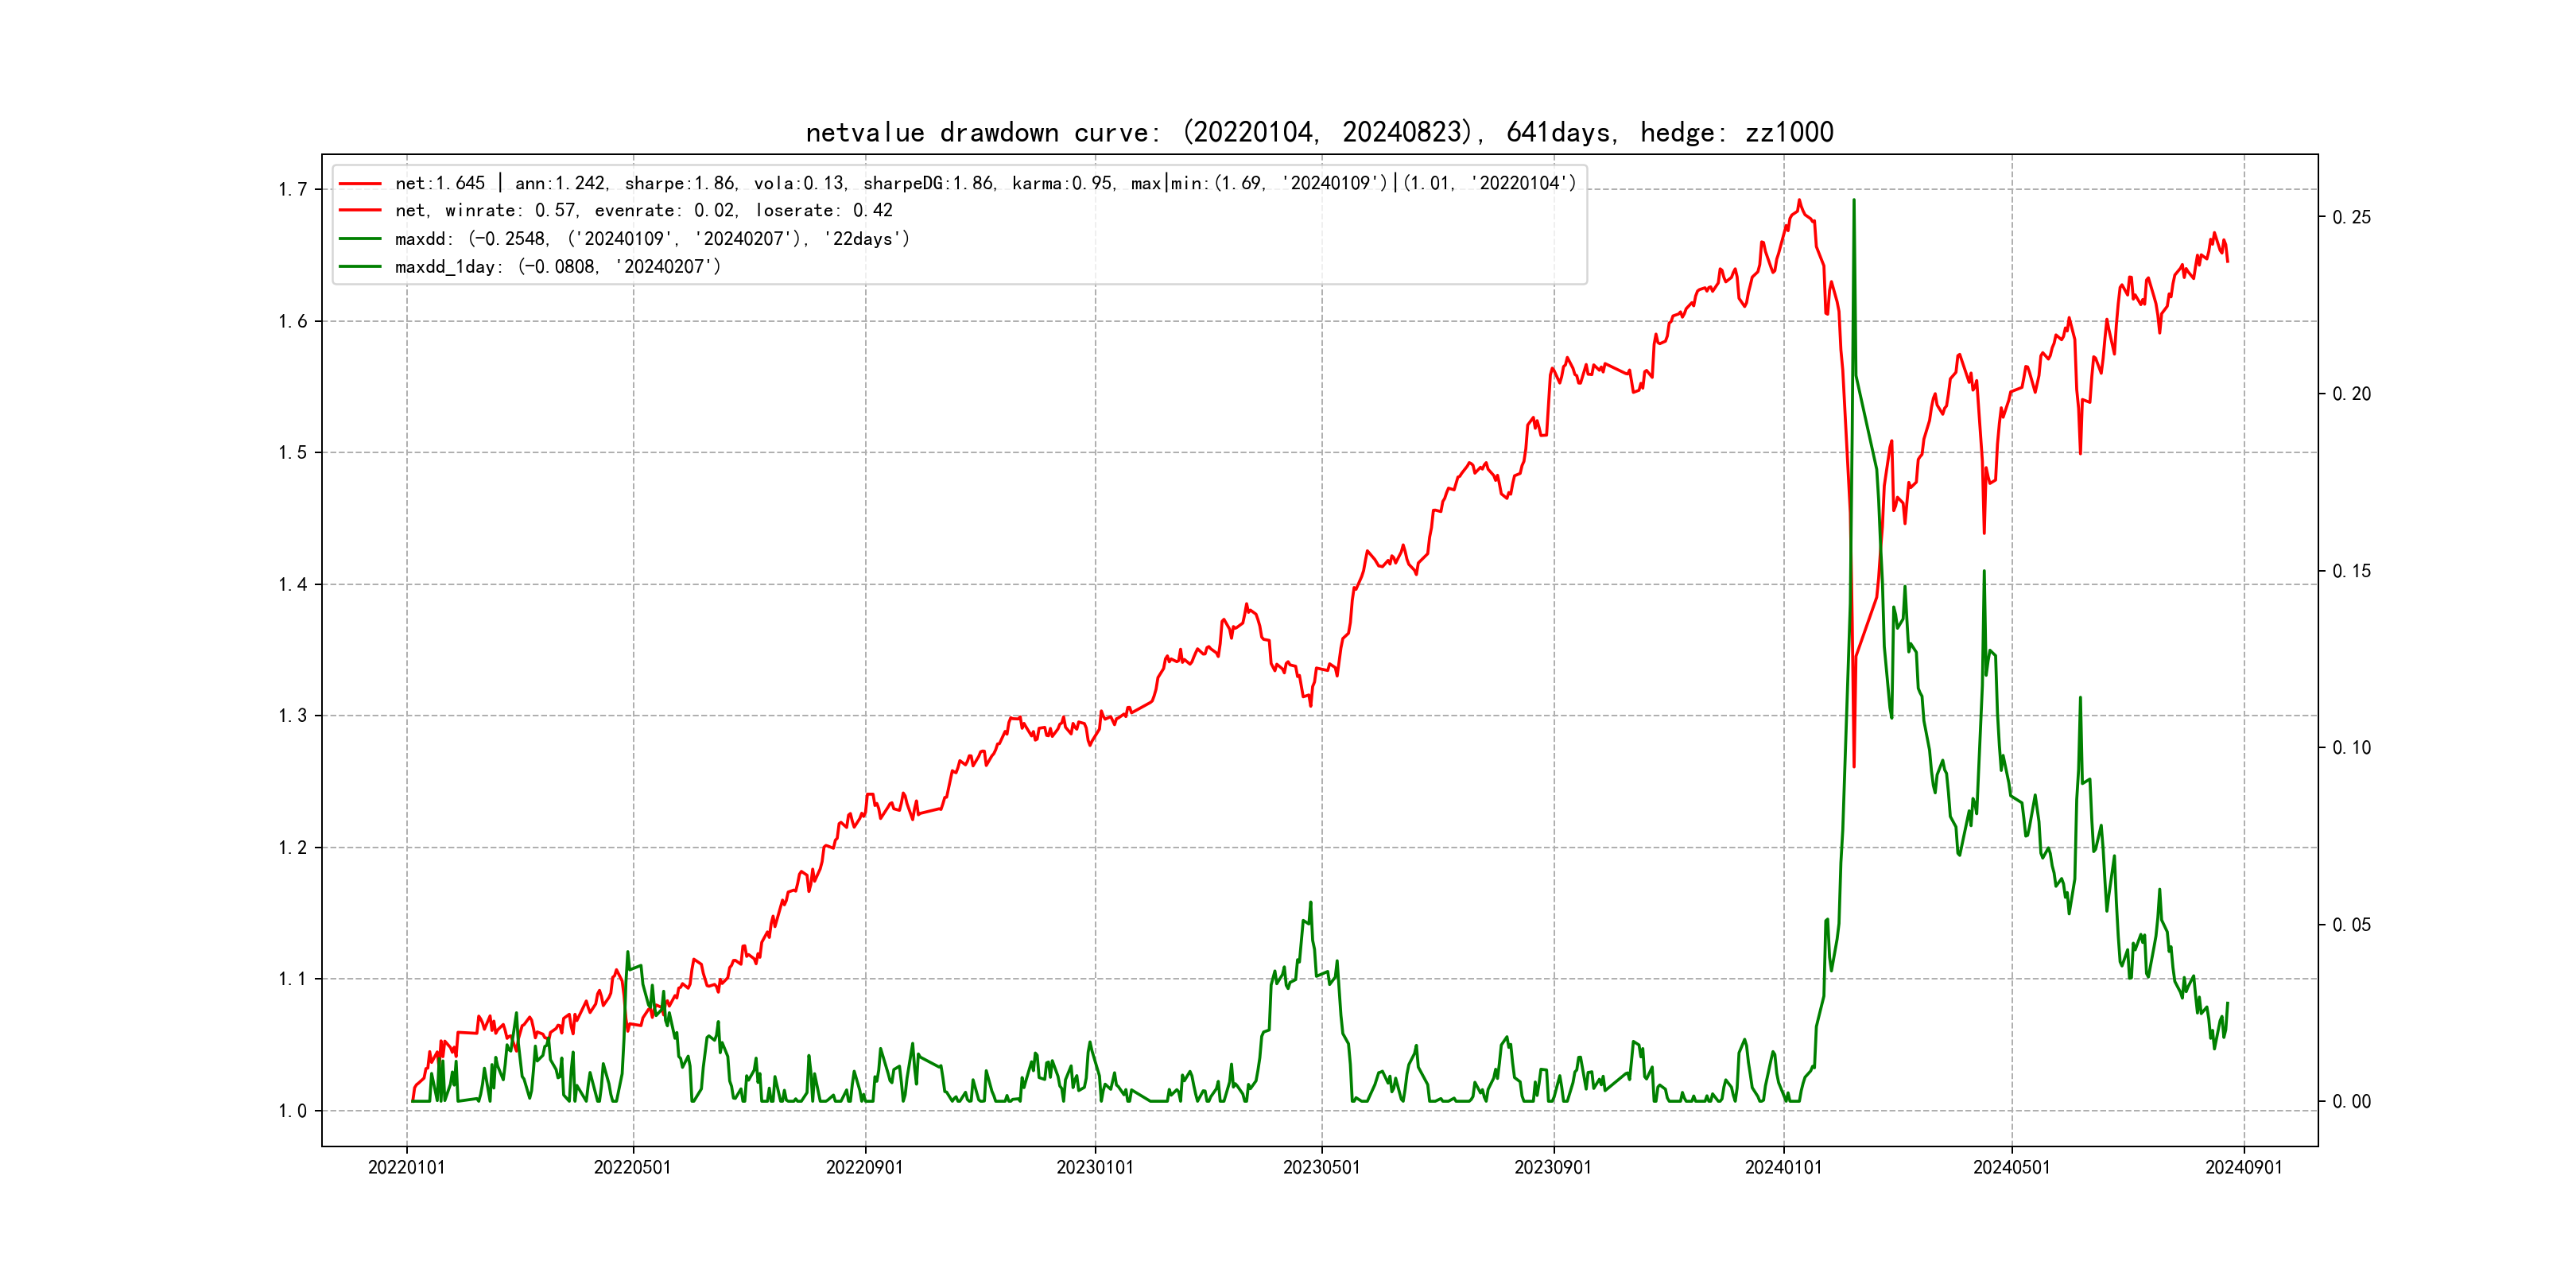Click the green maxdd_1day legend line sample

[x=360, y=267]
